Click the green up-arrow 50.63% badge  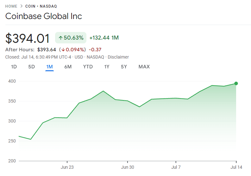point(71,38)
